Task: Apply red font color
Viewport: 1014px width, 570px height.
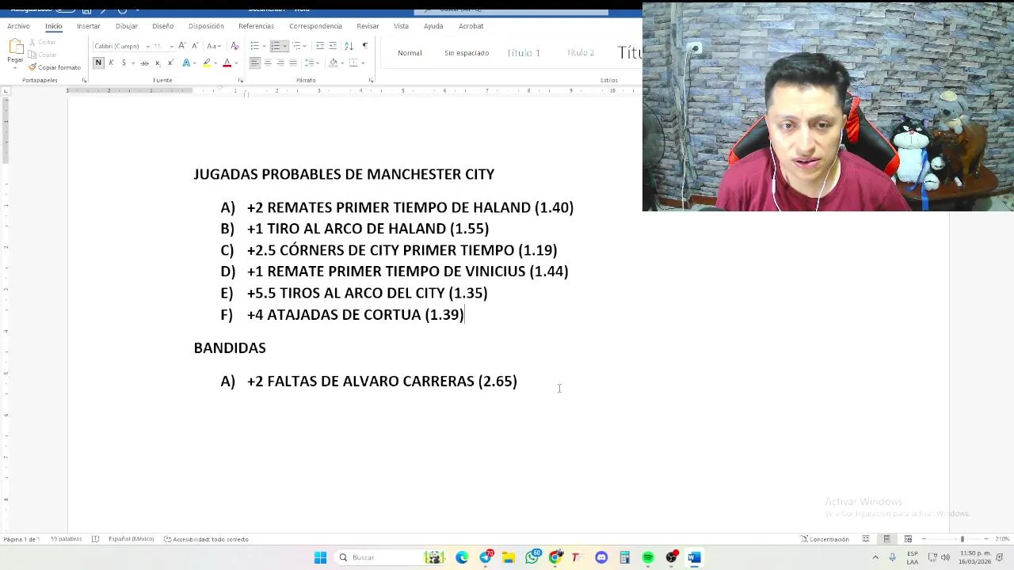Action: tap(227, 63)
